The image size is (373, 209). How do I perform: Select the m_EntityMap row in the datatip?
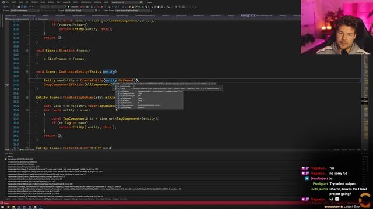tap(149, 107)
